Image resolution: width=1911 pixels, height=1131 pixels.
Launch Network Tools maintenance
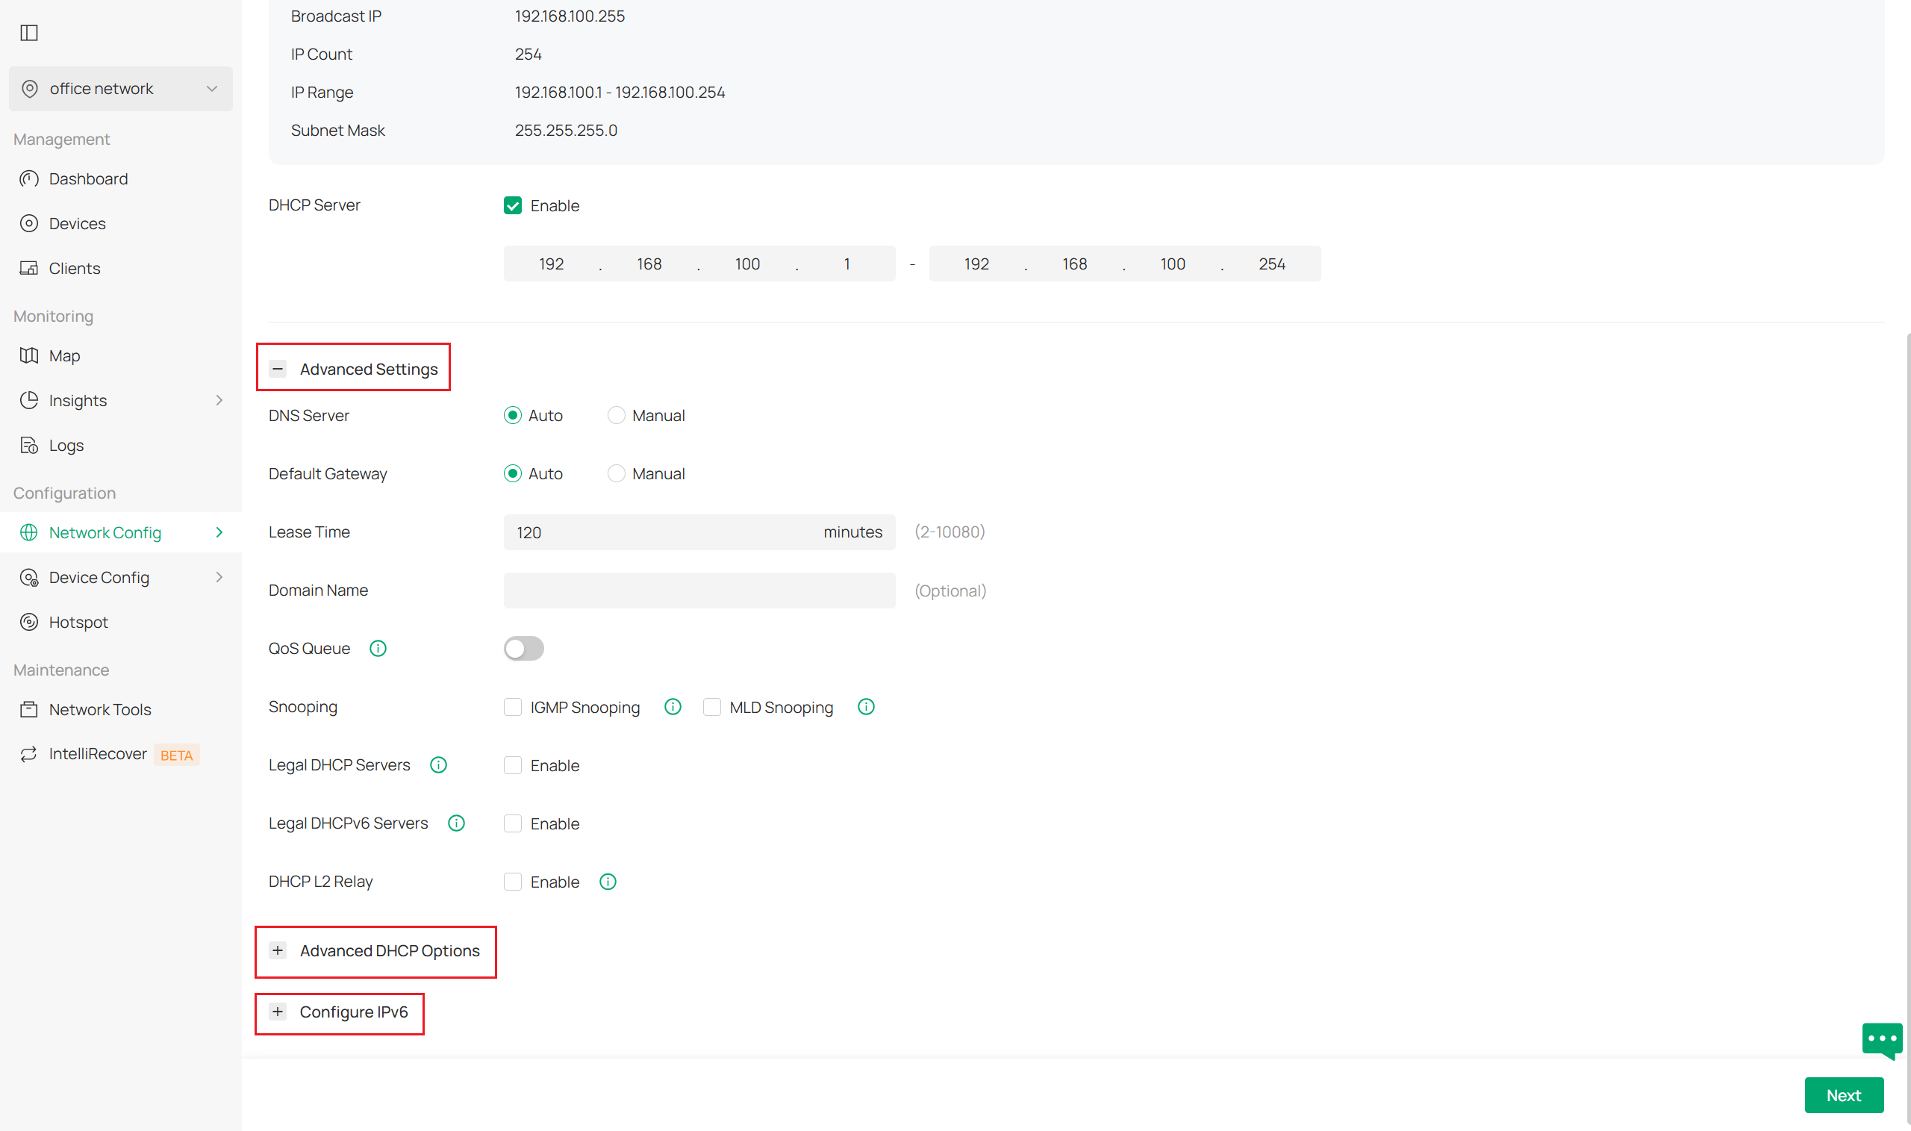pos(100,708)
